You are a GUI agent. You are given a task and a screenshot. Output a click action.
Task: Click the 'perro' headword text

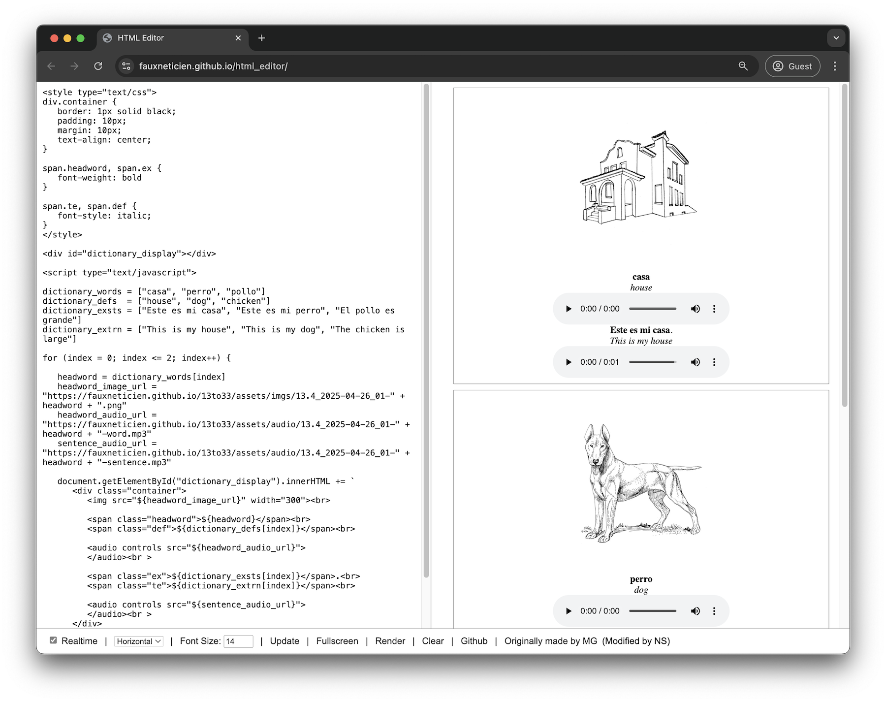[x=641, y=579]
